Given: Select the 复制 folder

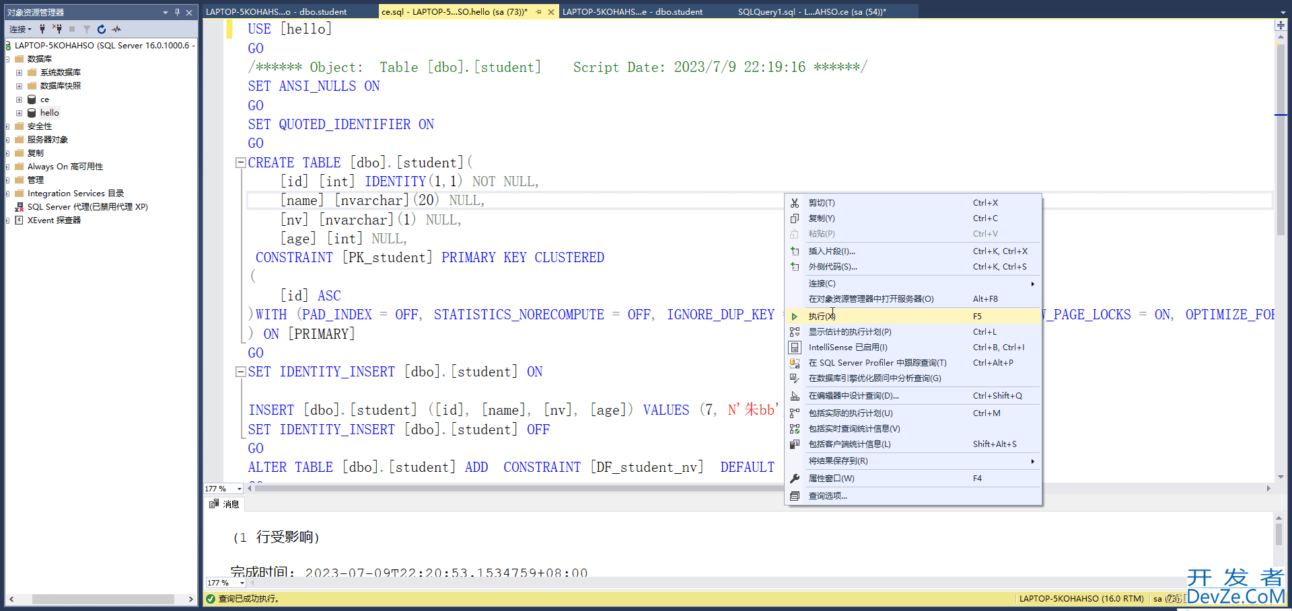Looking at the screenshot, I should [x=36, y=153].
